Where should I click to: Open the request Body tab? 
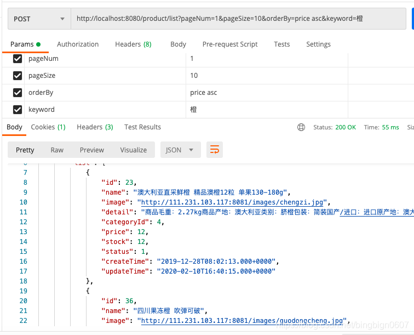tap(178, 44)
